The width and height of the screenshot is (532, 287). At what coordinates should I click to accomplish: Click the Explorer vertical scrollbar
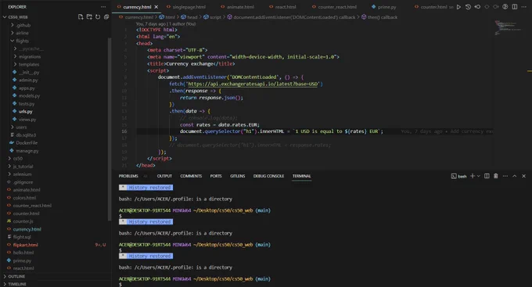[x=110, y=129]
